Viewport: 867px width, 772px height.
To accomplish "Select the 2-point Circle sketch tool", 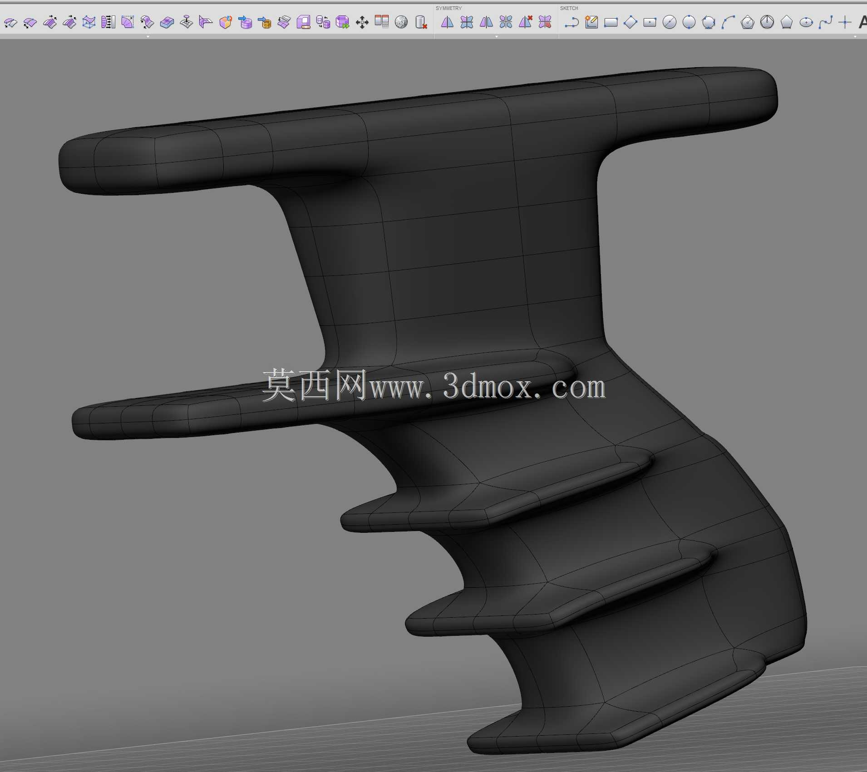I will [689, 22].
